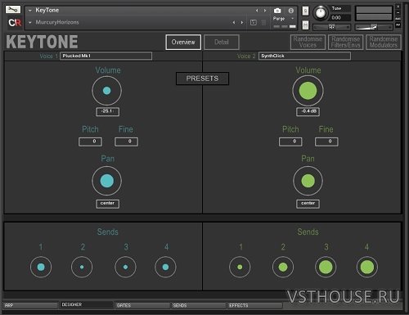Open the instrument info icon
This screenshot has height=315, width=409.
click(x=291, y=11)
